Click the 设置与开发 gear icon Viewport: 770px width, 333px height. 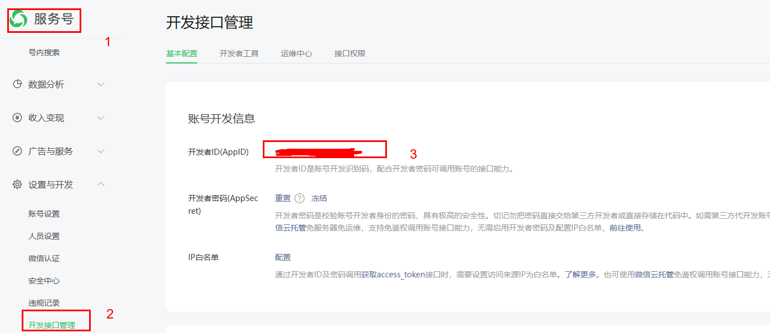tap(17, 184)
